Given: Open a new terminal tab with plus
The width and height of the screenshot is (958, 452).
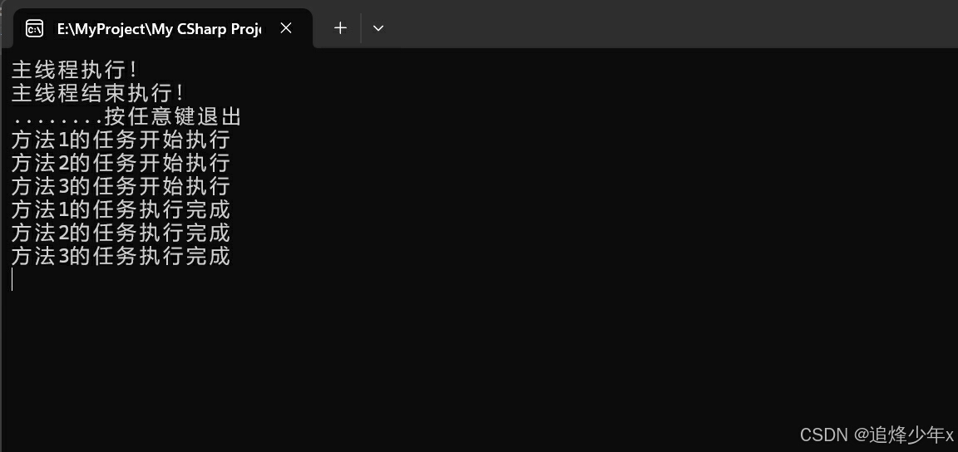Looking at the screenshot, I should pos(340,28).
